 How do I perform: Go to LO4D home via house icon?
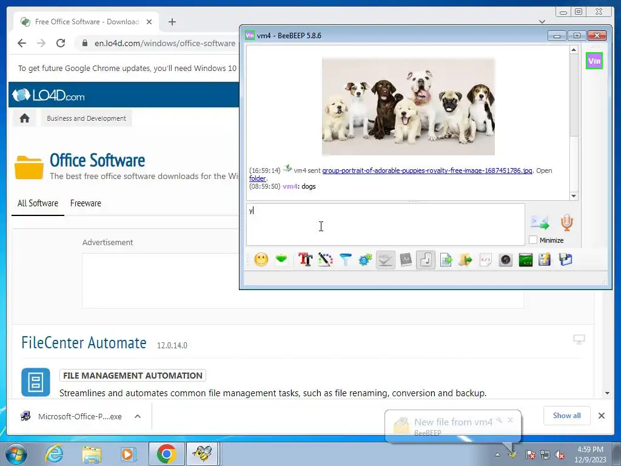coord(24,118)
